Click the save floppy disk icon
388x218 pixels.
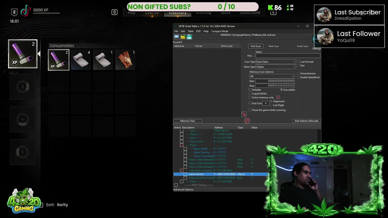click(x=189, y=37)
